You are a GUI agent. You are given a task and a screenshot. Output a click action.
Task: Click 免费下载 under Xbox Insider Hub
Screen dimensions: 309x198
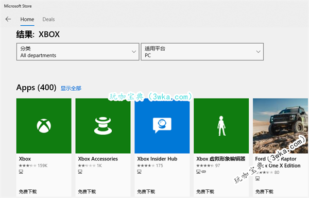[x=146, y=191]
